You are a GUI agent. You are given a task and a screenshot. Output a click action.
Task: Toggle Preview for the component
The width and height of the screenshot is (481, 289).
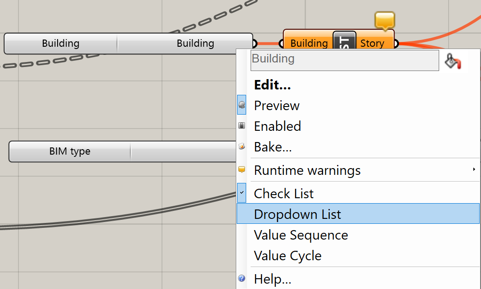(277, 106)
